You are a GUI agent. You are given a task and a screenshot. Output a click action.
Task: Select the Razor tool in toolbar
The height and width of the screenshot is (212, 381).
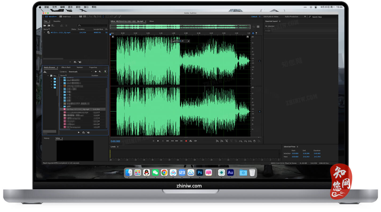coord(95,16)
